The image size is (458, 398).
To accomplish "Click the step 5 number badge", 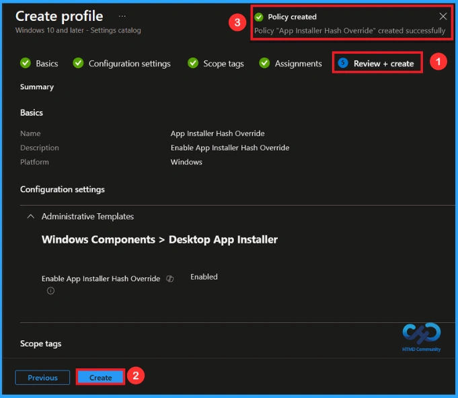I will point(343,63).
